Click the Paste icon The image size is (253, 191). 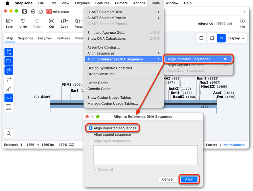(x=77, y=21)
